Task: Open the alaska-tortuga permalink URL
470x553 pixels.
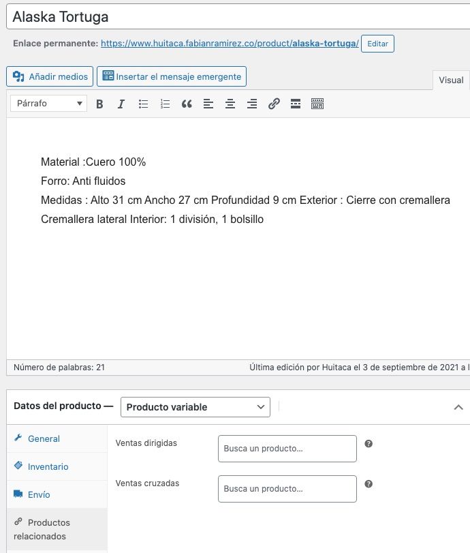Action: [x=230, y=44]
